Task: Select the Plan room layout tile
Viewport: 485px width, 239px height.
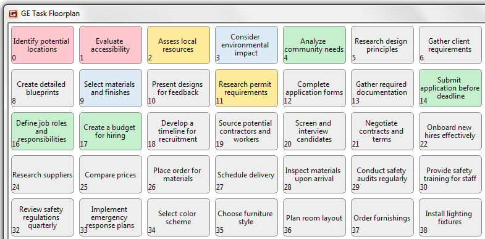Action: 314,217
